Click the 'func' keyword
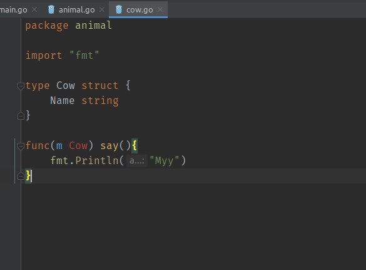This screenshot has height=270, width=366. coord(38,145)
